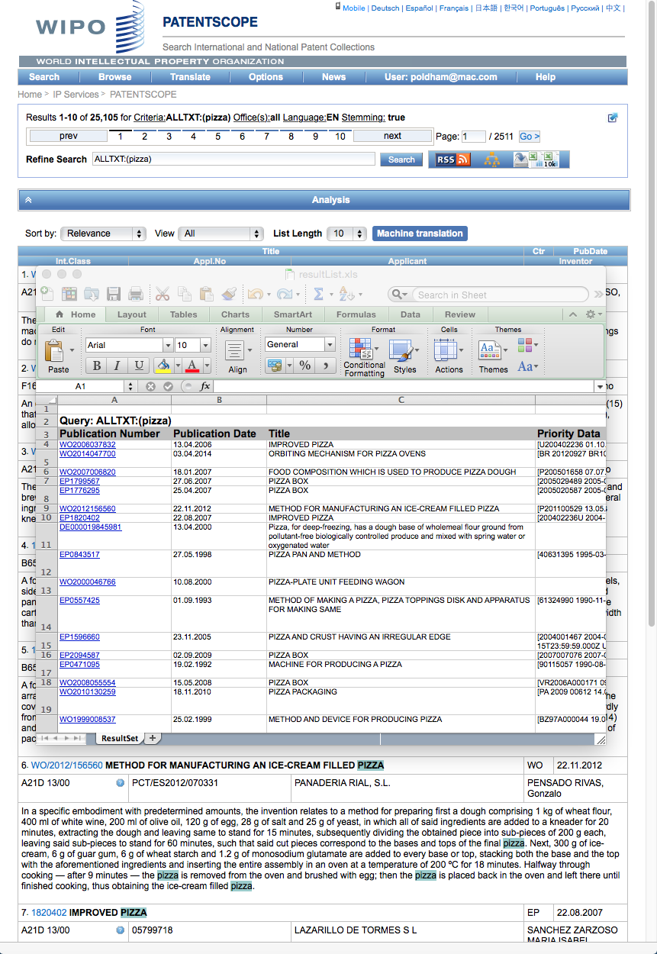Open the A1 name box dropdown

point(130,387)
